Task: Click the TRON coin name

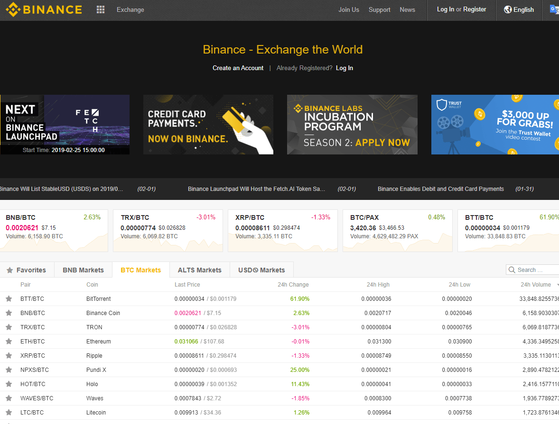Action: [94, 327]
